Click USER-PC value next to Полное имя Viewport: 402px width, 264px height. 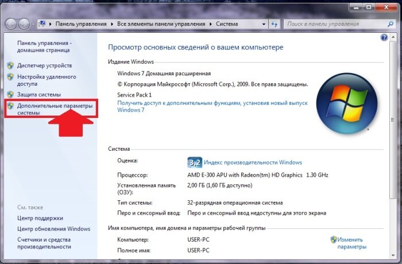tap(198, 250)
